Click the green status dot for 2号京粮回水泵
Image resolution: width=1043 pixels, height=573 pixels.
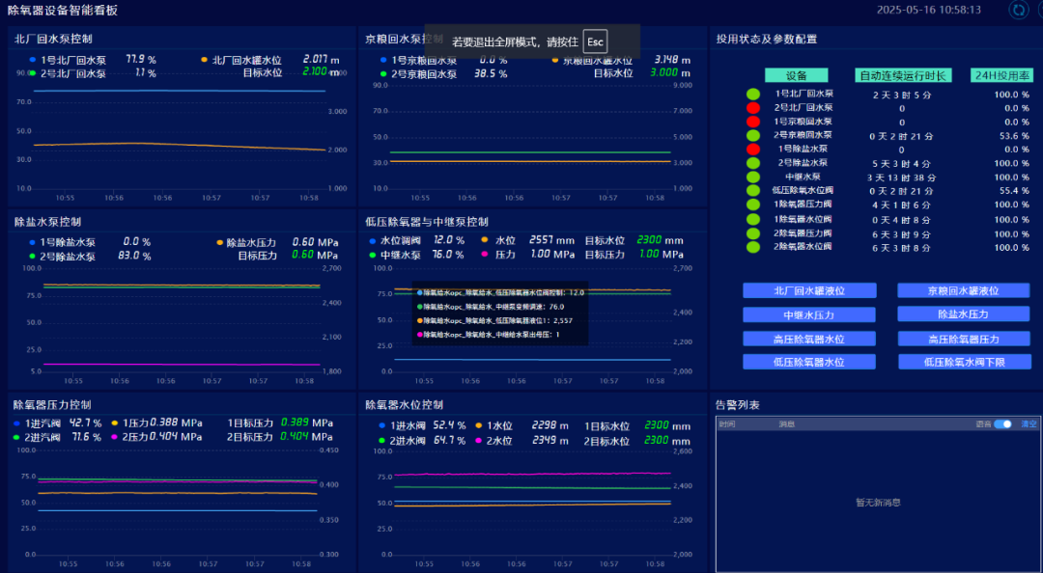pyautogui.click(x=753, y=136)
